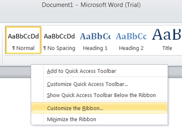Screen dimensions: 182x133
Task: Click the Heading 2 label text
Action: 131,48
